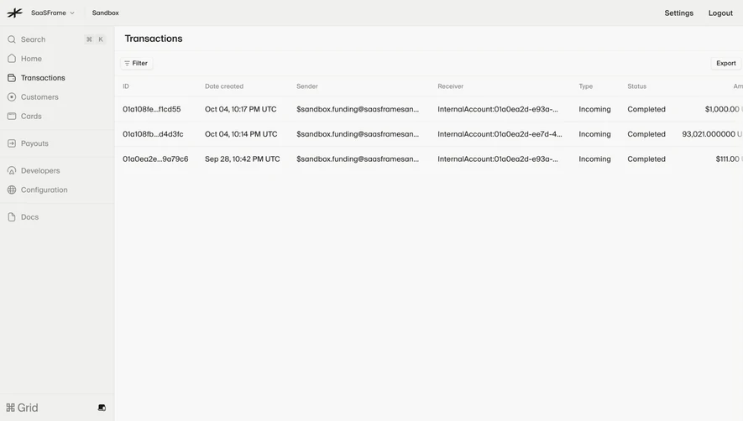This screenshot has height=421, width=743.
Task: Click the Search magnifier icon
Action: (12, 39)
